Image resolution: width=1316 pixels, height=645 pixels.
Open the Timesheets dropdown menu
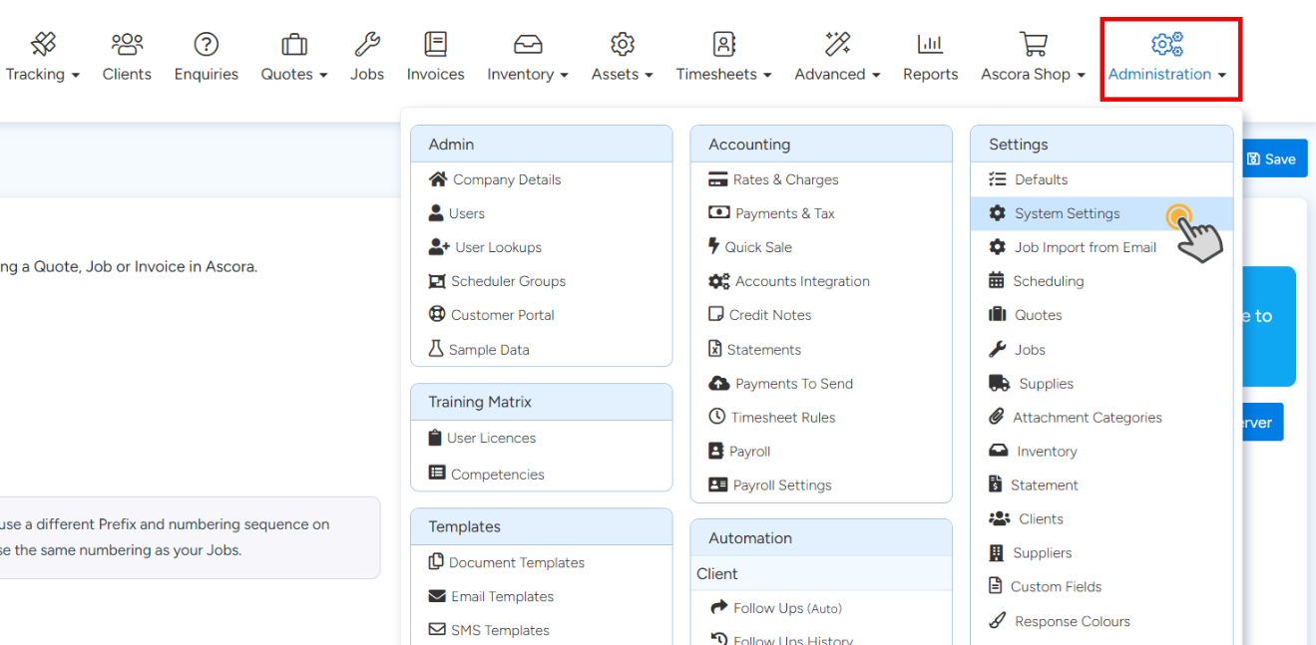click(x=723, y=74)
